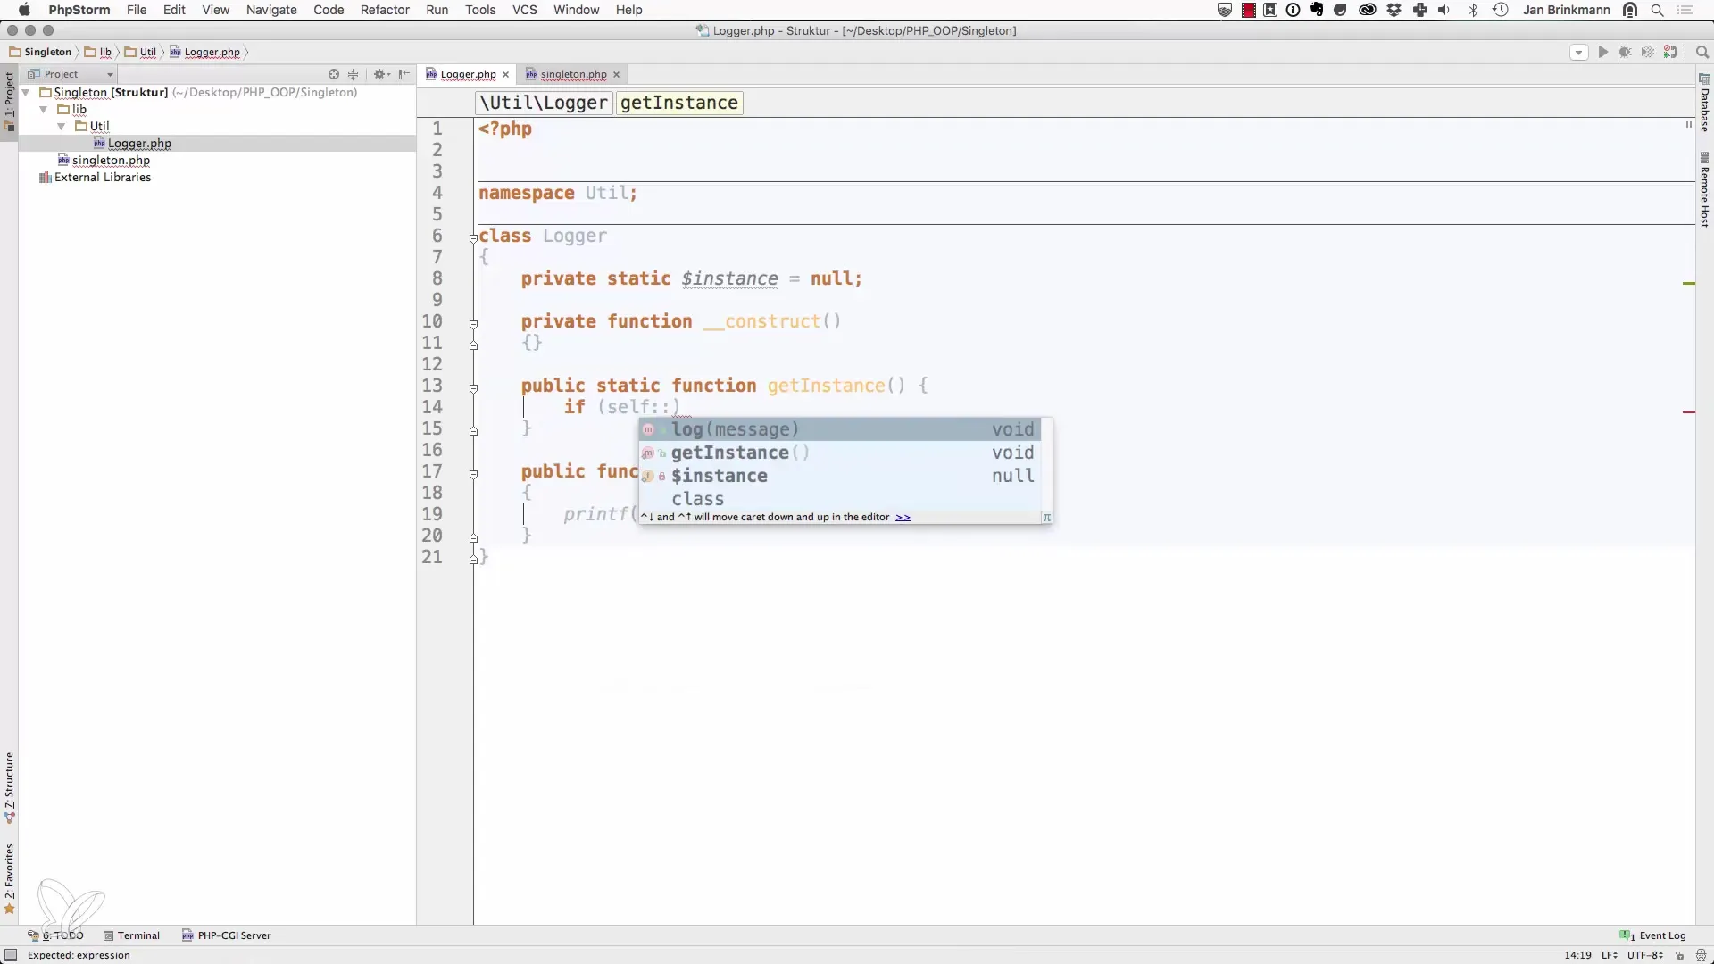Fold the Logger class at line 6
Image resolution: width=1714 pixels, height=964 pixels.
coord(473,237)
